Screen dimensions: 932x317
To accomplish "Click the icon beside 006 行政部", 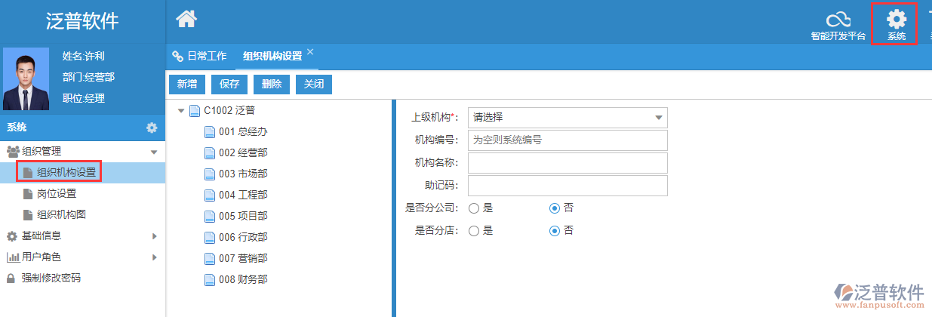I will tap(210, 238).
